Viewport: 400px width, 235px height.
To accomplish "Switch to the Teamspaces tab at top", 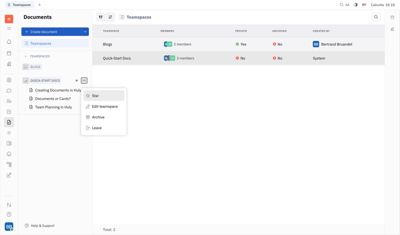I will (x=19, y=5).
